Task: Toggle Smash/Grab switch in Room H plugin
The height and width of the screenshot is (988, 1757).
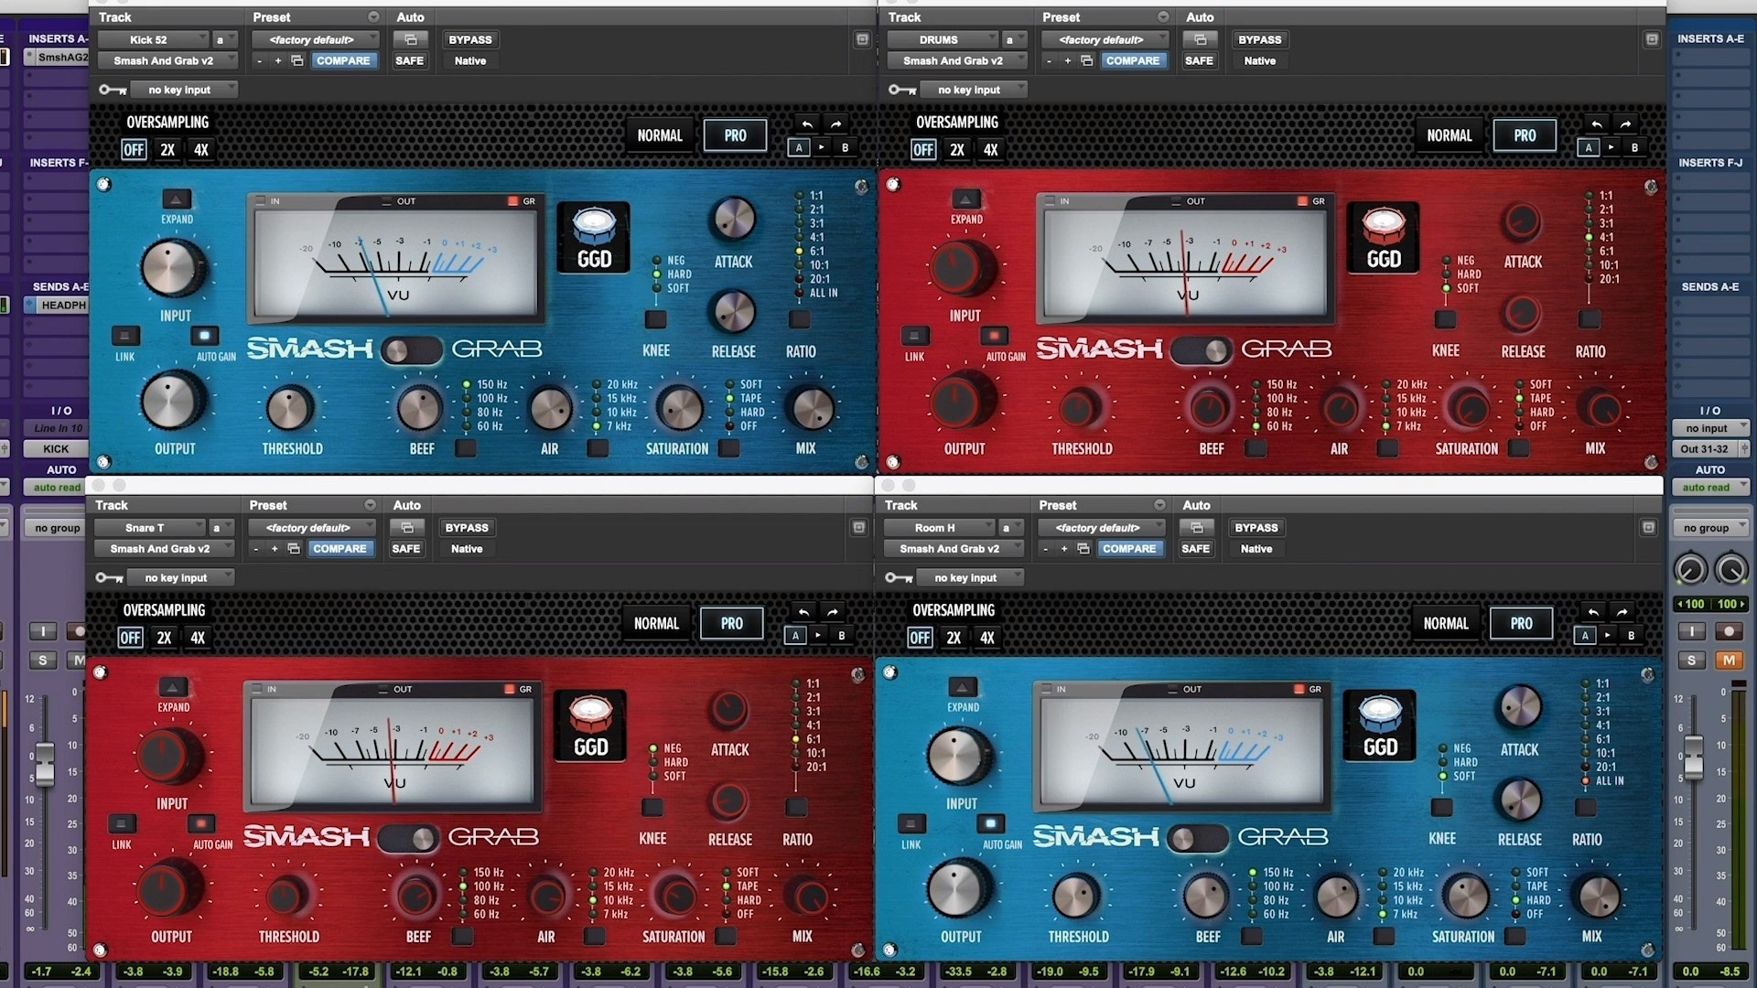Action: (1198, 838)
